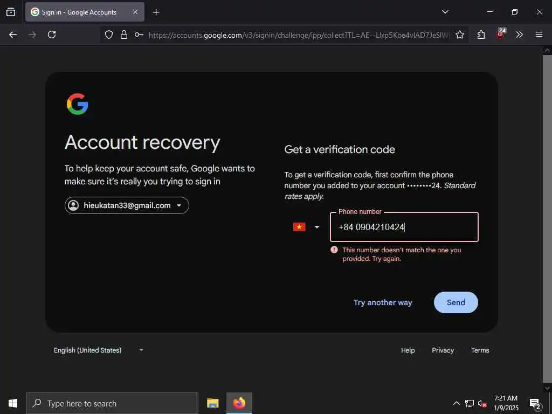Image resolution: width=552 pixels, height=414 pixels.
Task: Open the Terms link
Action: tap(480, 350)
